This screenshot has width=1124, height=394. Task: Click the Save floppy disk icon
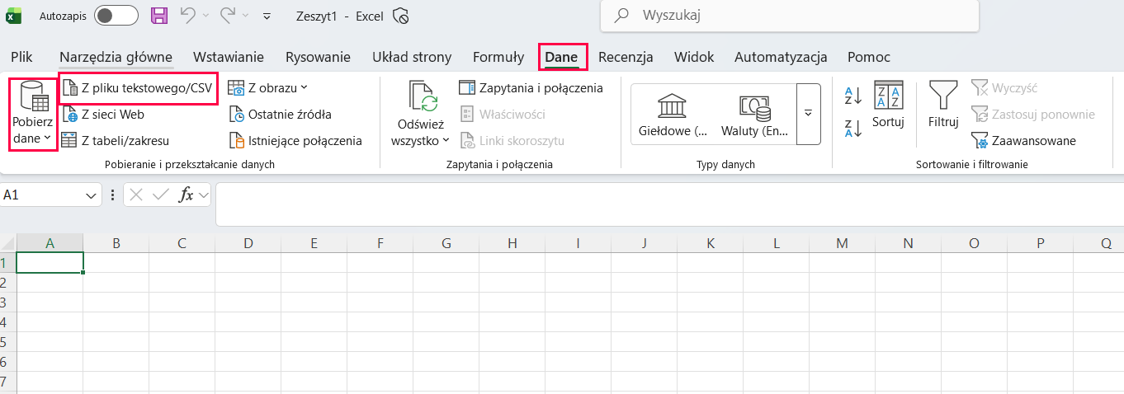159,16
